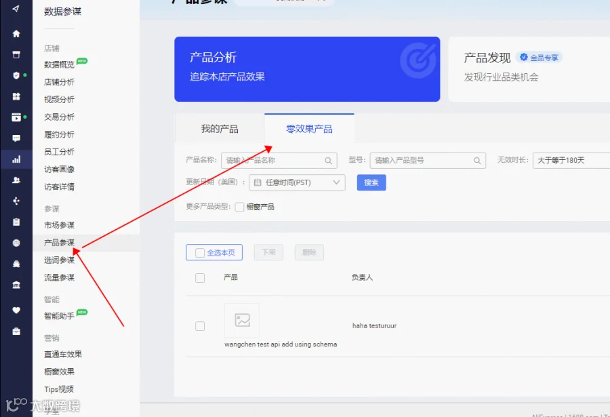This screenshot has height=417, width=610.
Task: Click the clipboard icon in left sidebar
Action: 16,222
